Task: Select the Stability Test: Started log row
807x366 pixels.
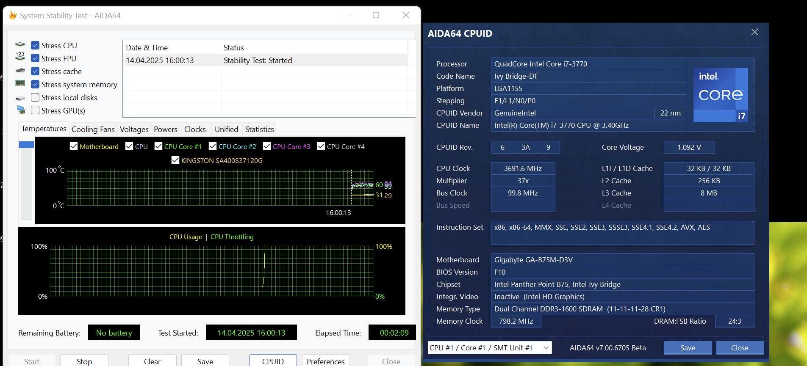Action: (265, 60)
